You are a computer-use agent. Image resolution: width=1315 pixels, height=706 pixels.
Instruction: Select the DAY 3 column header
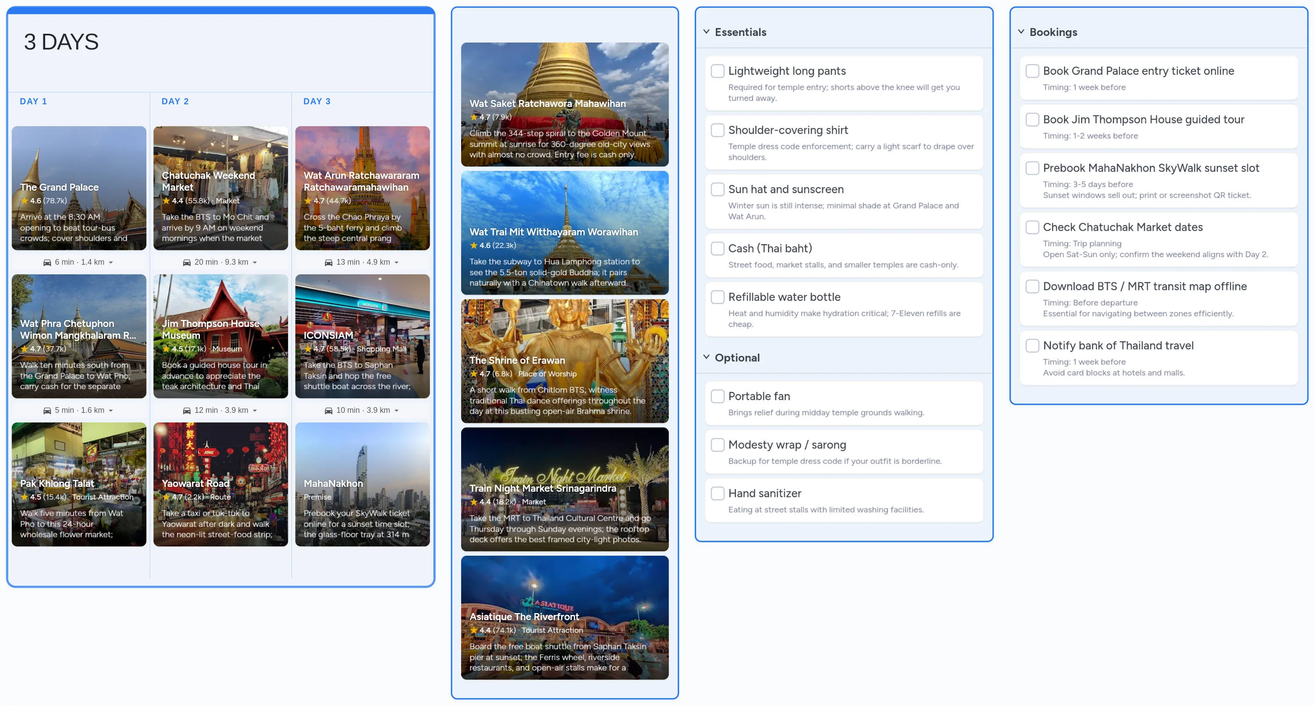317,102
